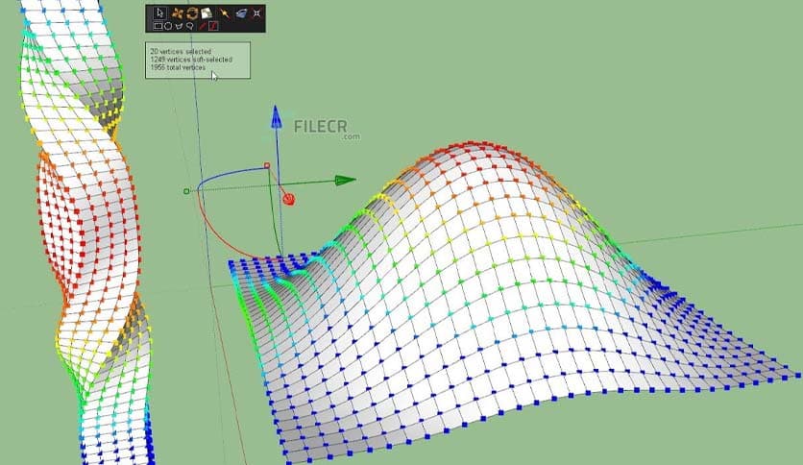This screenshot has width=803, height=465.
Task: Activate the orange rotate tool icon
Action: click(x=192, y=13)
